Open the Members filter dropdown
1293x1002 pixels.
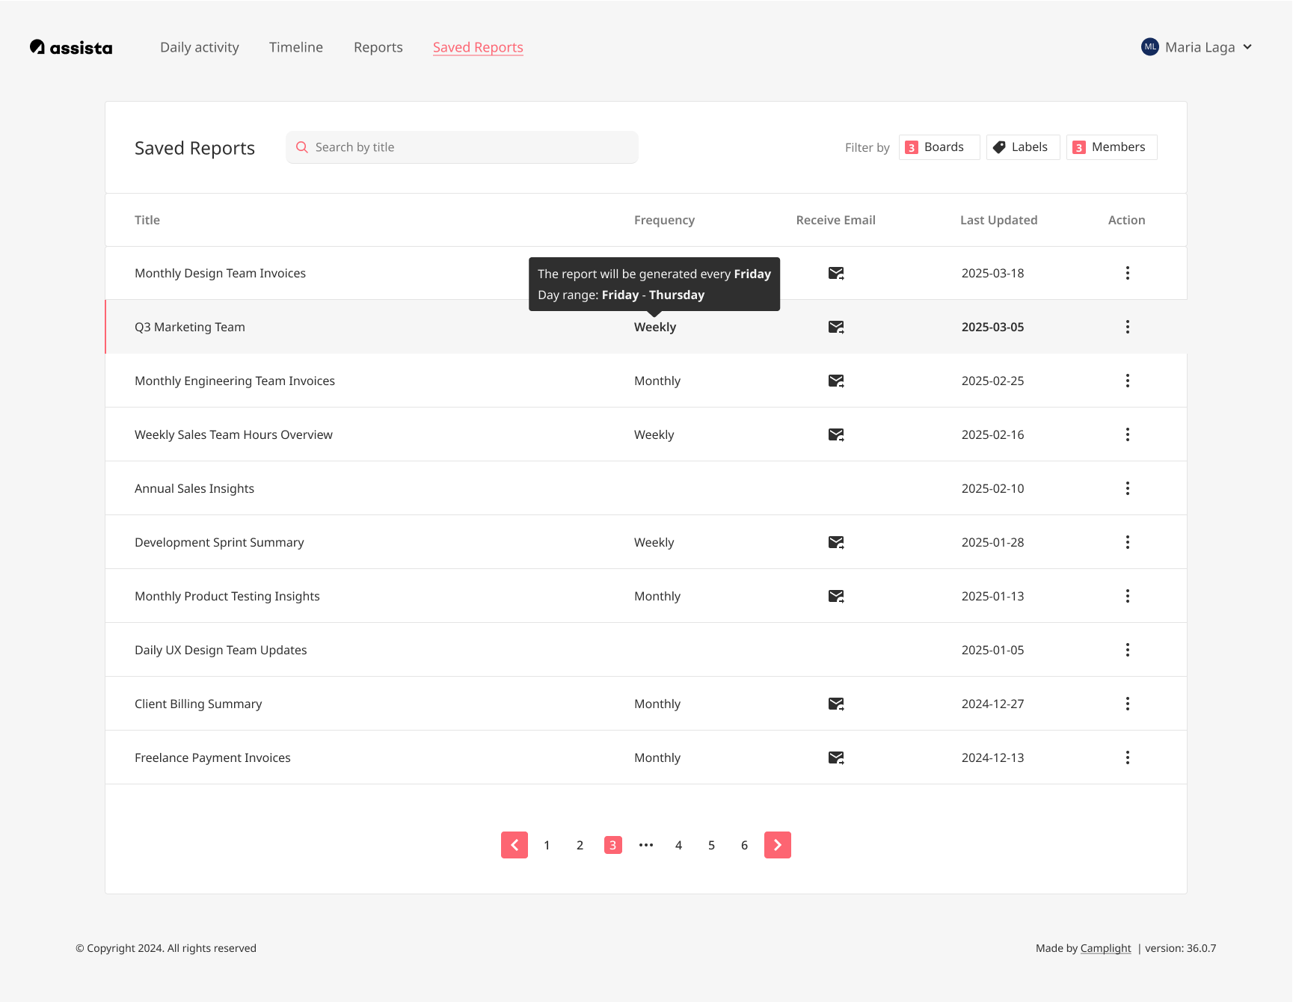pyautogui.click(x=1112, y=147)
